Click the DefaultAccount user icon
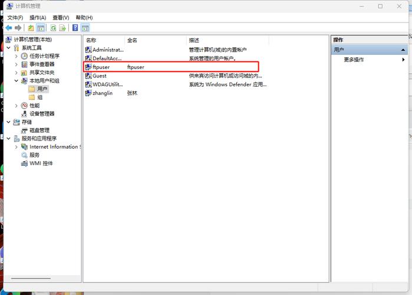Viewport: 412px width, 295px height. (x=88, y=58)
